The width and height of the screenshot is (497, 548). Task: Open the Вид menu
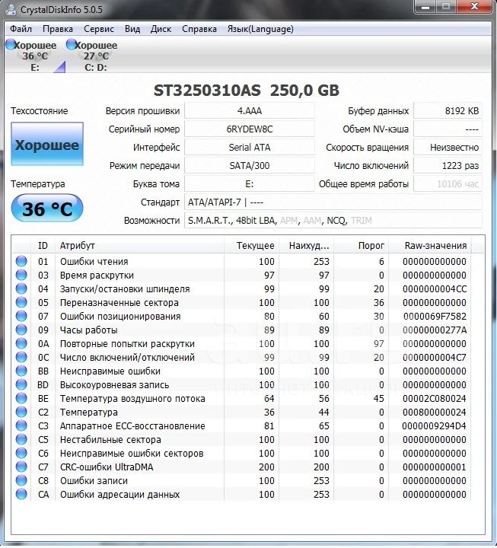132,29
